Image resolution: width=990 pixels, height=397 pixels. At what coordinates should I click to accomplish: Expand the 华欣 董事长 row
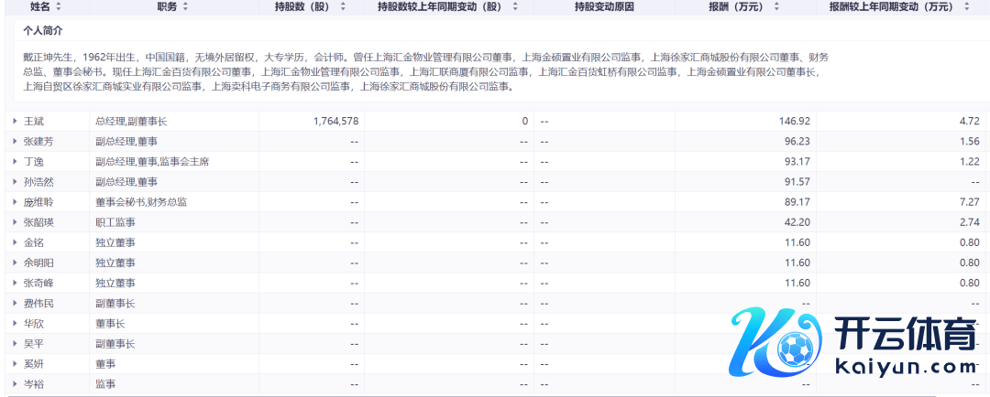tap(15, 323)
